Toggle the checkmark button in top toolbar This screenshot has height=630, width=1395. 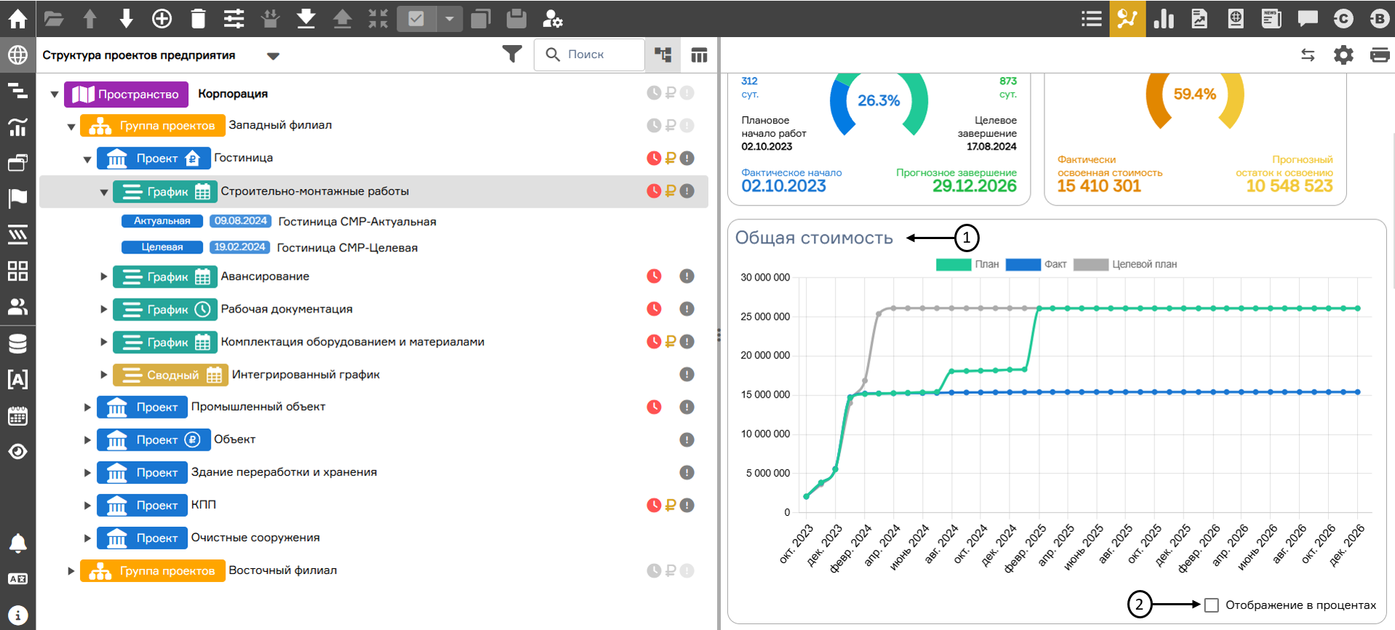point(416,19)
